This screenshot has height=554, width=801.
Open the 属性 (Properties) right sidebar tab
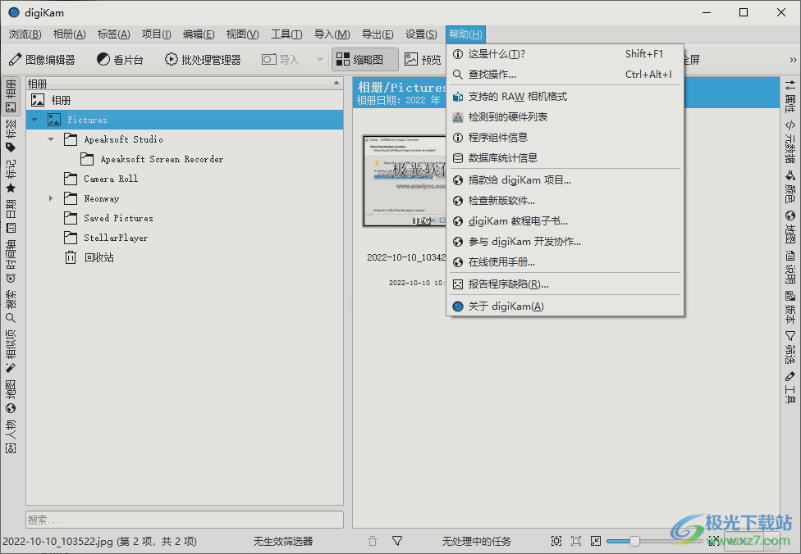point(790,96)
